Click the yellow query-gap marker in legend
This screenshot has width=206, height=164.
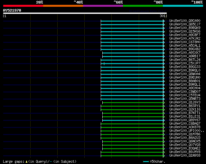tap(26, 162)
